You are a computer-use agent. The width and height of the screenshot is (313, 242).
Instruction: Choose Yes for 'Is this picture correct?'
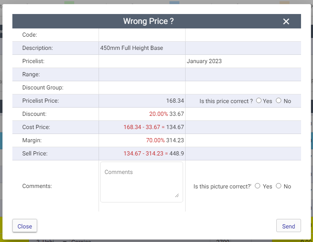point(257,186)
